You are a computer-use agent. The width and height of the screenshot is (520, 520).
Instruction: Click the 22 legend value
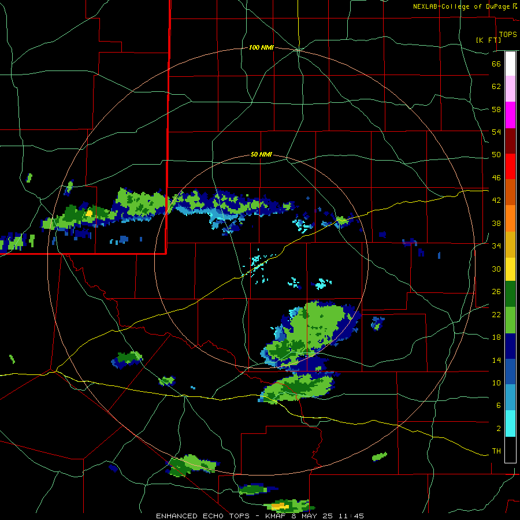pos(496,314)
